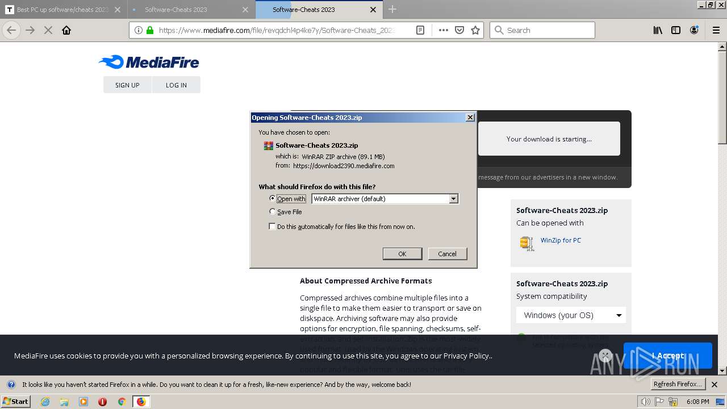Expand the Windows (your OS) compatibility dropdown
Viewport: 727px width, 409px height.
coord(571,315)
